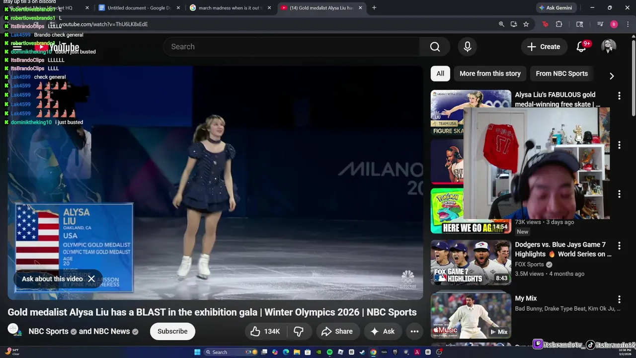Dismiss the 'Ask about this video' chip

pos(91,279)
